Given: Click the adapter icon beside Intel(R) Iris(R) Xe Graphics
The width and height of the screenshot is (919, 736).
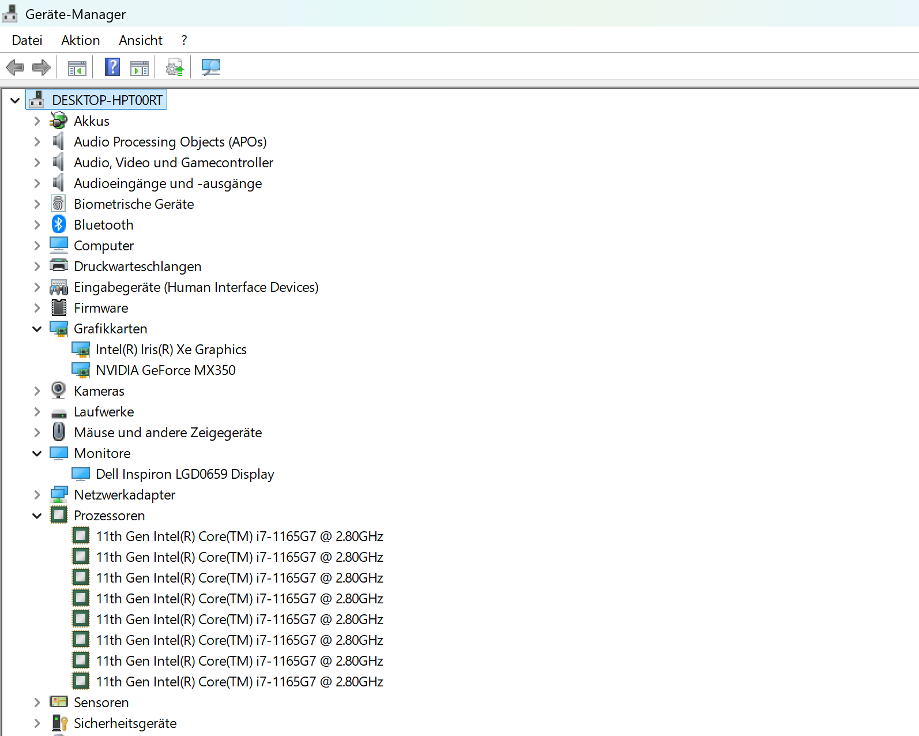Looking at the screenshot, I should [81, 349].
